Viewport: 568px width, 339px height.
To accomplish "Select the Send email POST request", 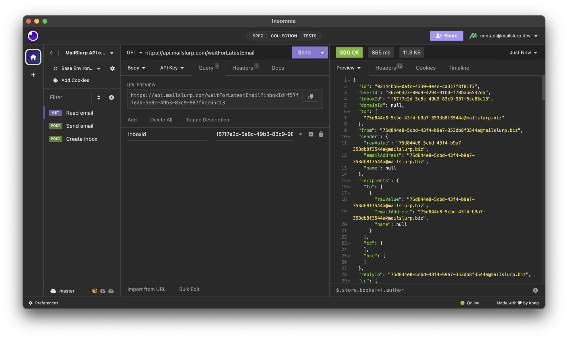I will click(x=82, y=126).
